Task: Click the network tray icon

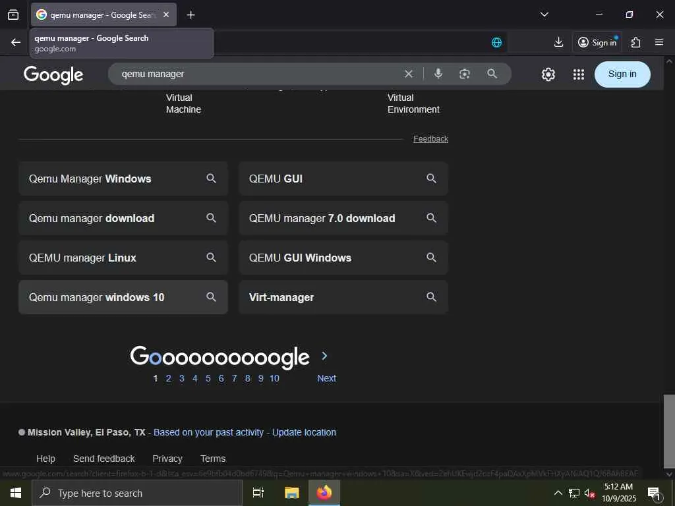Action: point(574,493)
